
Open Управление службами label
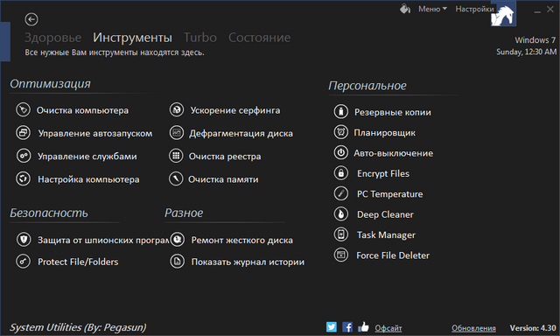(87, 157)
